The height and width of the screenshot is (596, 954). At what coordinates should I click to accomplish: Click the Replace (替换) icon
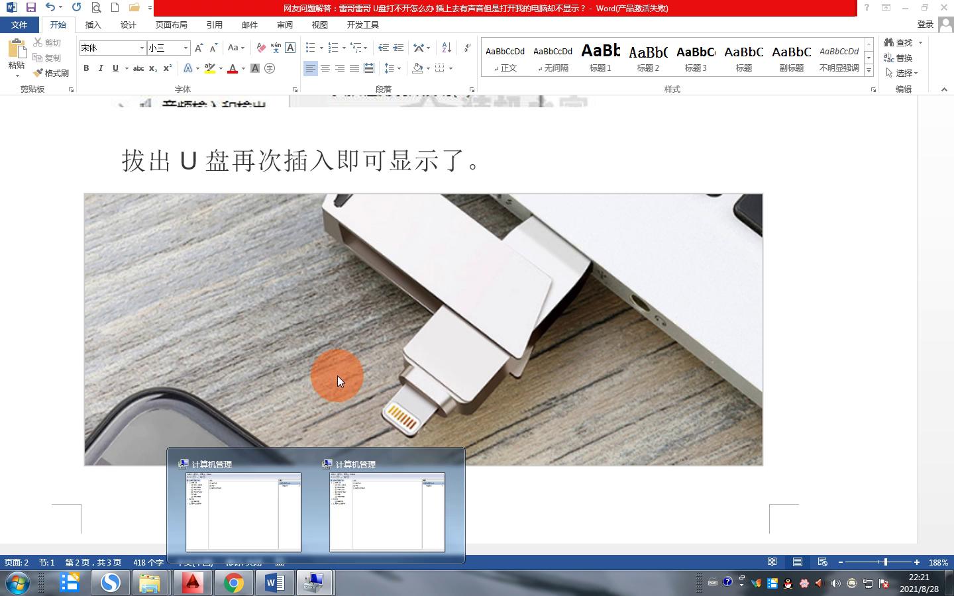(x=890, y=58)
